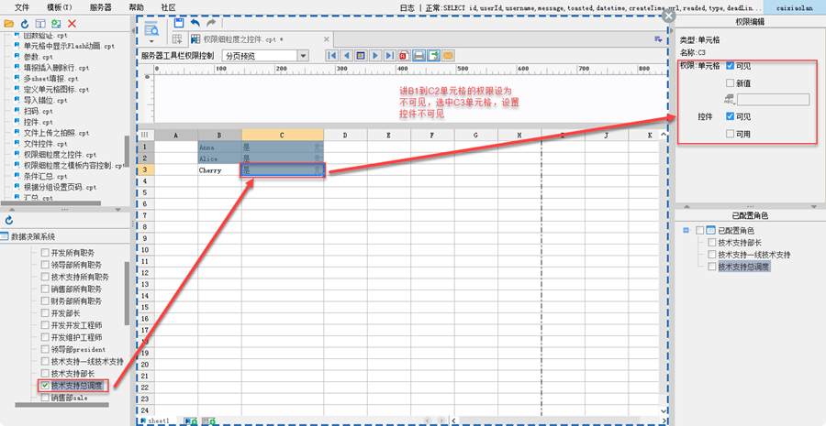Click the preview magnifier icon
The height and width of the screenshot is (426, 826).
(151, 29)
